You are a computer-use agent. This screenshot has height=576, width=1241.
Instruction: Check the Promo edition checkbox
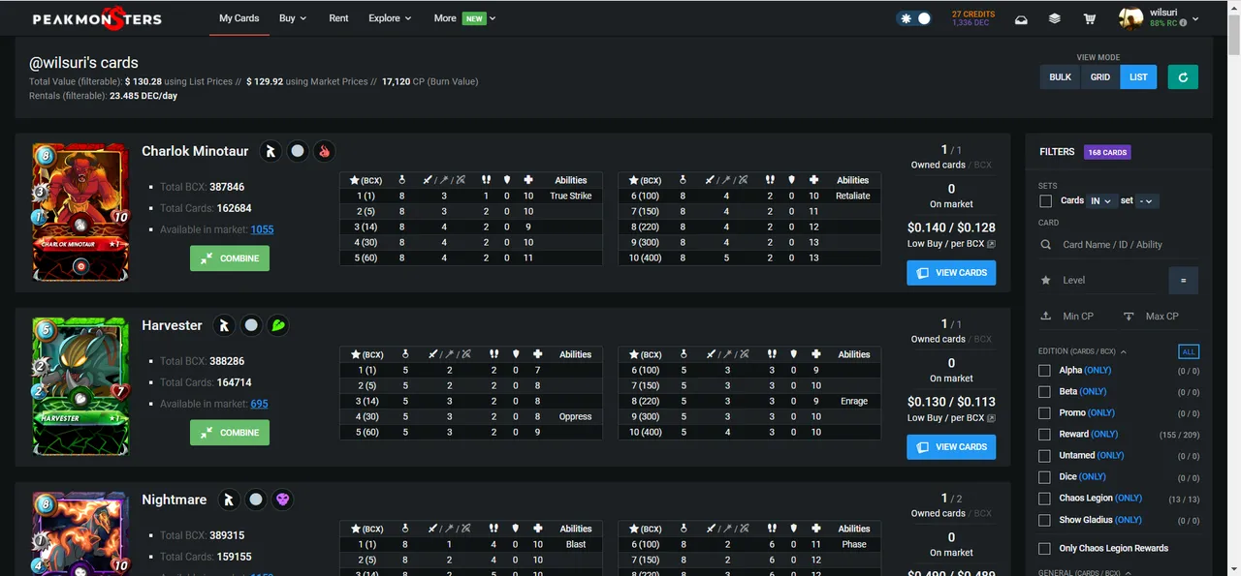point(1045,413)
